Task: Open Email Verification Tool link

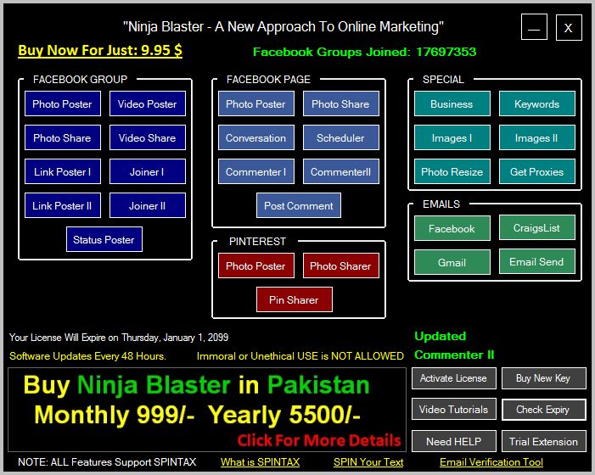Action: (491, 462)
